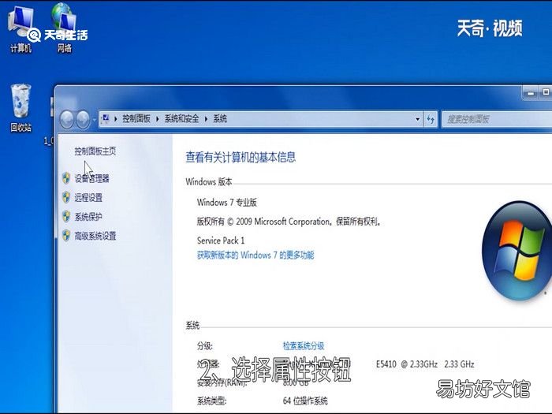Open 设备管理器 in the sidebar
The height and width of the screenshot is (414, 552).
(x=92, y=178)
